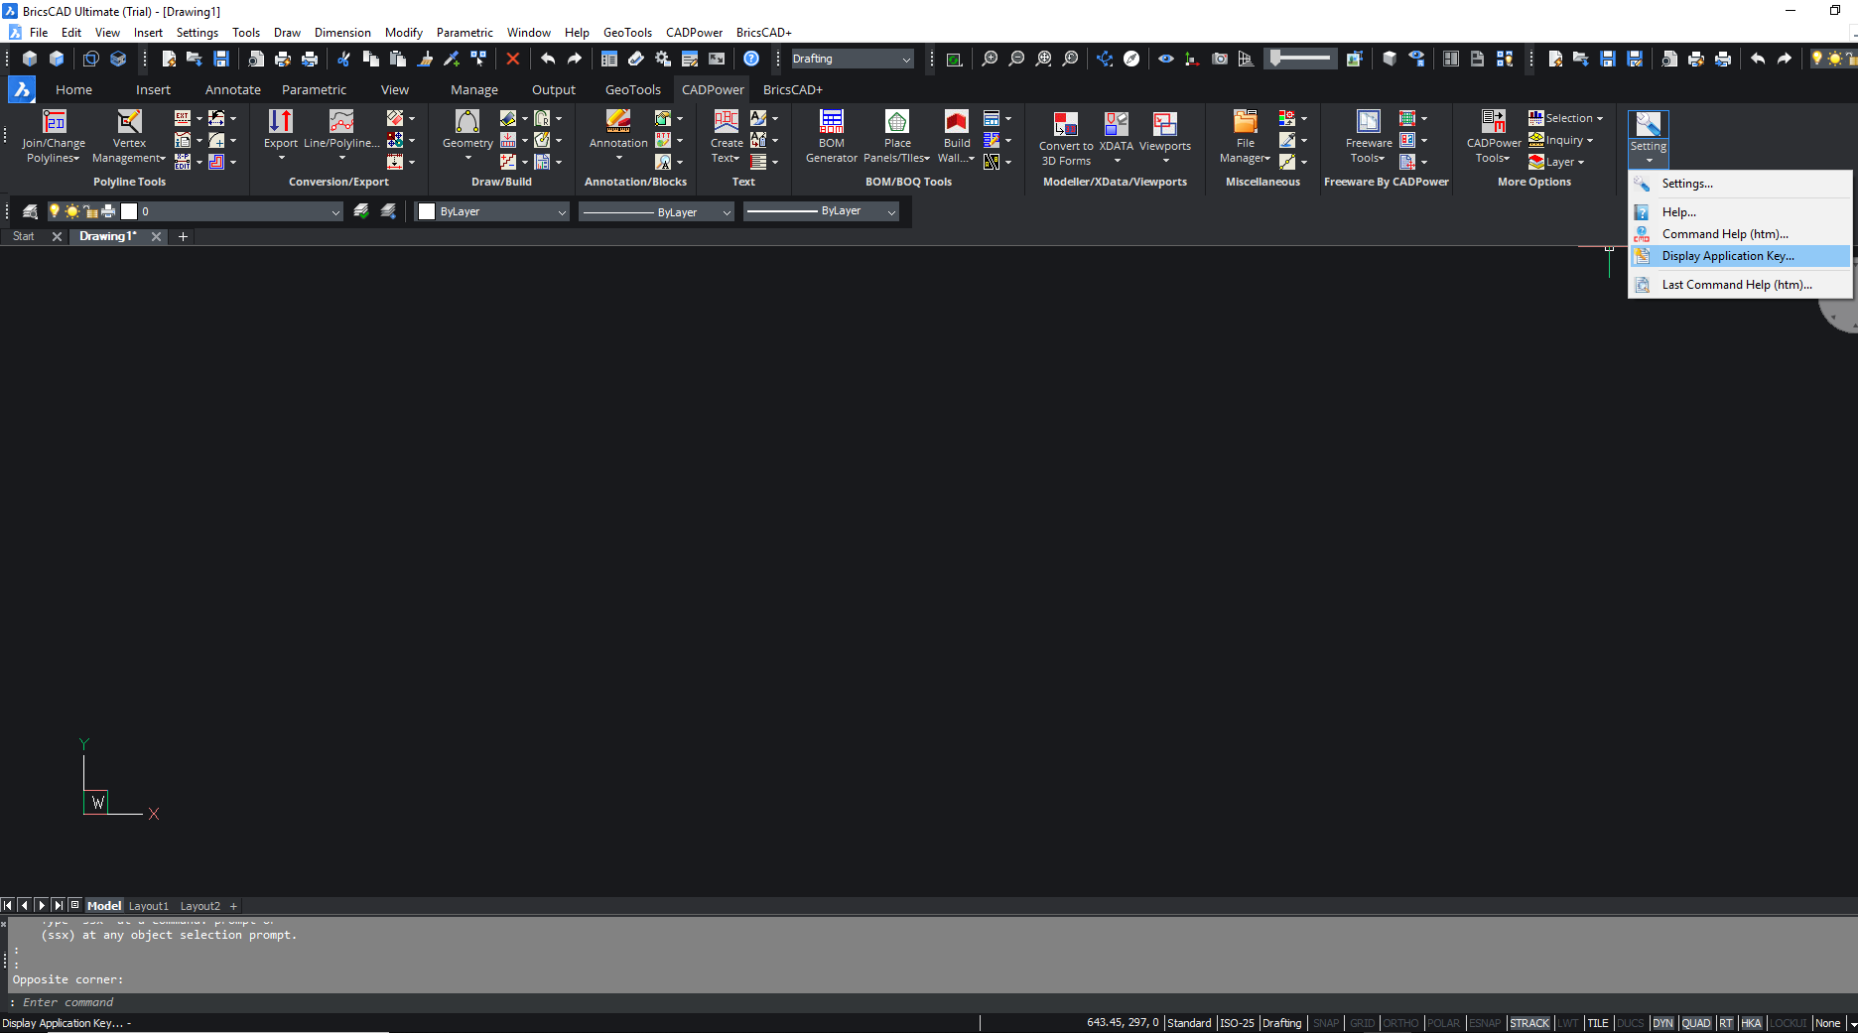Open the ByLayer lineweight dropdown
Screen dimensions: 1858x1033
click(x=821, y=211)
